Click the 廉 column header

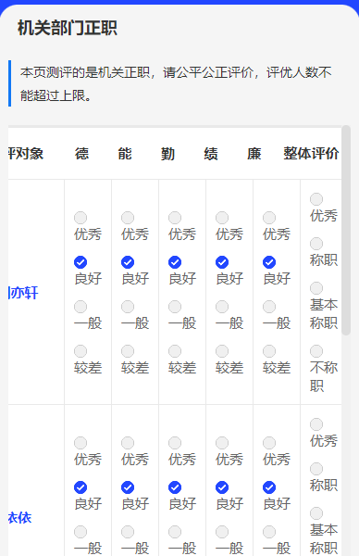pos(254,154)
